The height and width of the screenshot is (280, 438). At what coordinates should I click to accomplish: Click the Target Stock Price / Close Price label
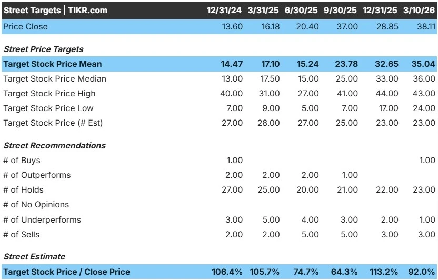[x=67, y=272]
